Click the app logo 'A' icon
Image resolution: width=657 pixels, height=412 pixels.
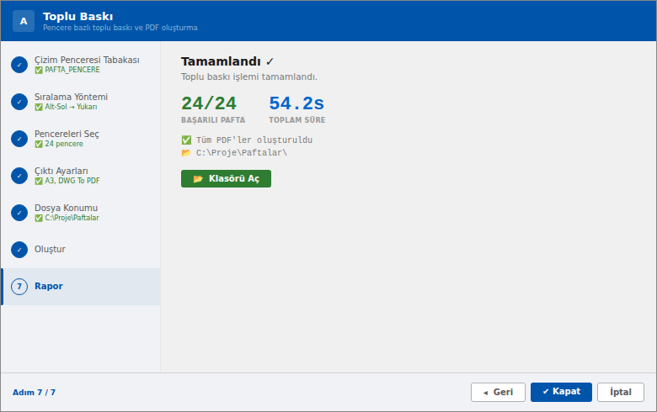(24, 21)
